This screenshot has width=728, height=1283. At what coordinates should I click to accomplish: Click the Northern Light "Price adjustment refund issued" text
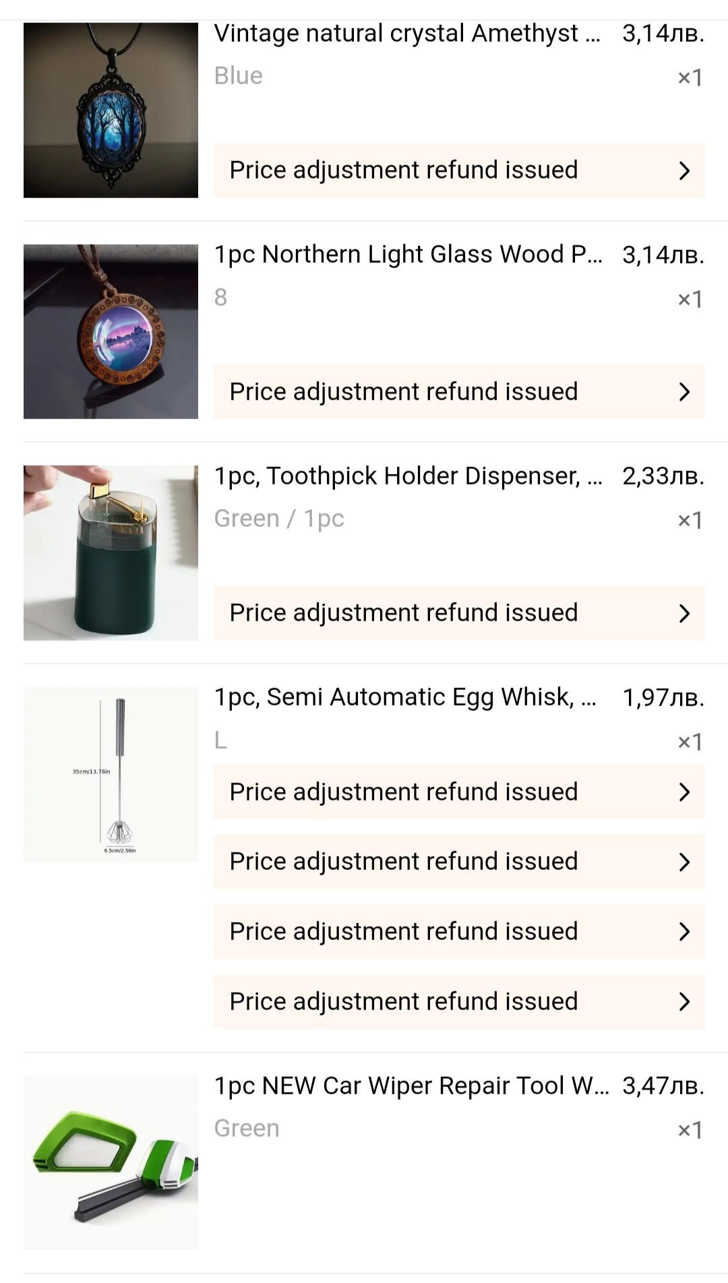click(x=403, y=392)
